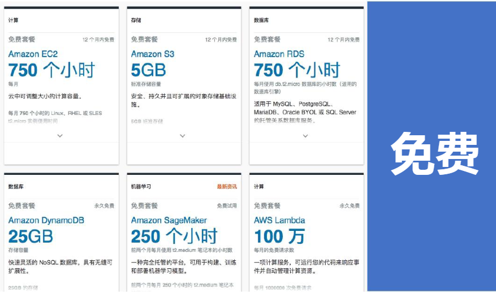Click 计算 category label on EC2 card
496x292 pixels.
[13, 20]
